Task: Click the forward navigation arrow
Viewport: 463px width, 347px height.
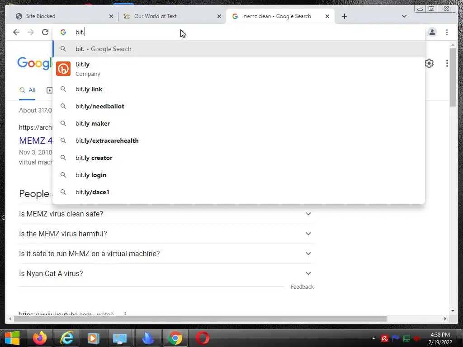Action: click(31, 32)
